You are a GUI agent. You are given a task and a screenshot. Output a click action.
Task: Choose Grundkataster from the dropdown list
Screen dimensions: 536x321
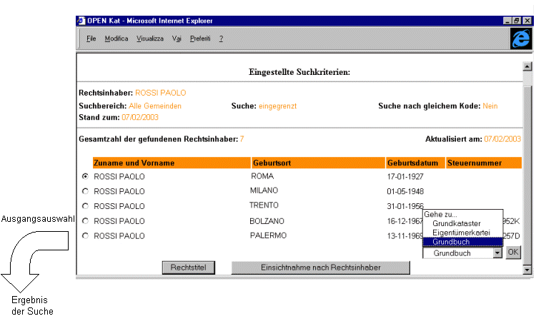(x=456, y=224)
